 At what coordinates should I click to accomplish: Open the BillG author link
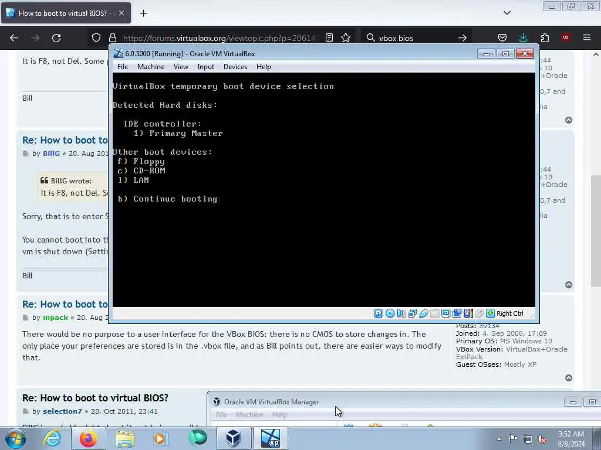[52, 154]
